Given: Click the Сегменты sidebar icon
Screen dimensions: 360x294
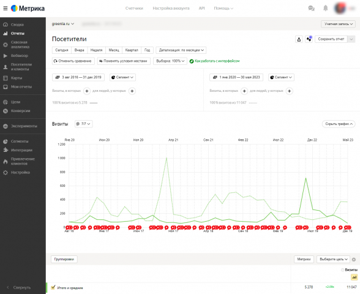Looking at the screenshot, I should tap(6, 141).
